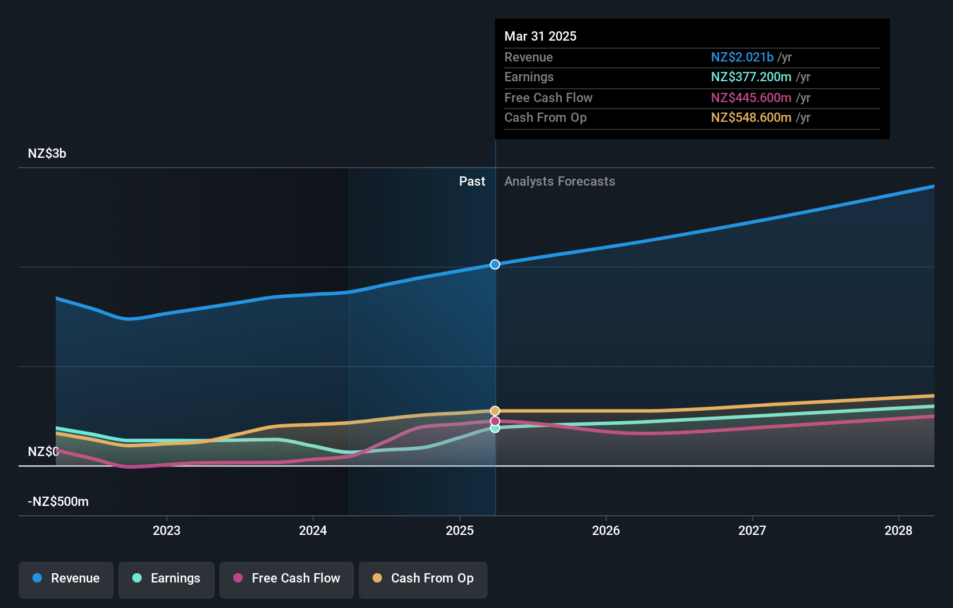The width and height of the screenshot is (953, 608).
Task: Switch to the Analysts Forecasts section
Action: click(x=559, y=181)
